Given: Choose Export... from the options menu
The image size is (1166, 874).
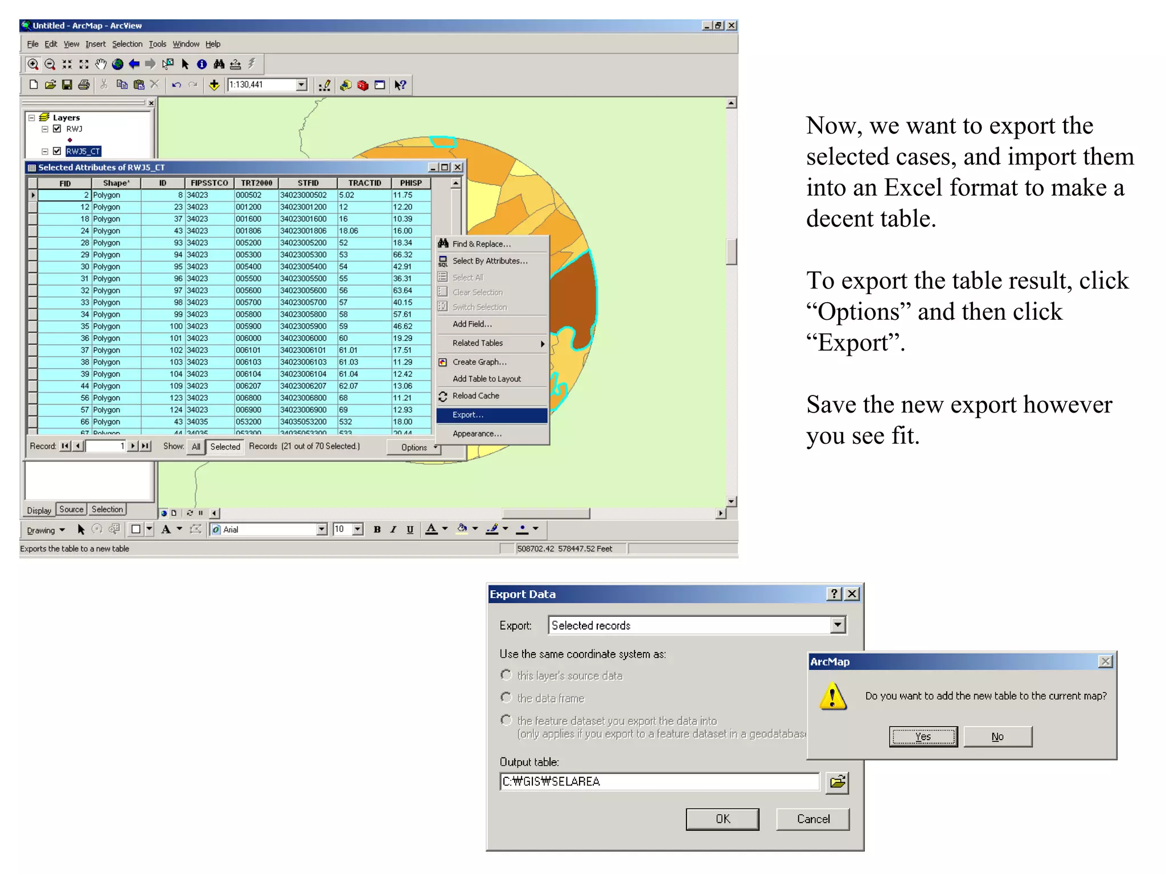Looking at the screenshot, I should tap(492, 415).
